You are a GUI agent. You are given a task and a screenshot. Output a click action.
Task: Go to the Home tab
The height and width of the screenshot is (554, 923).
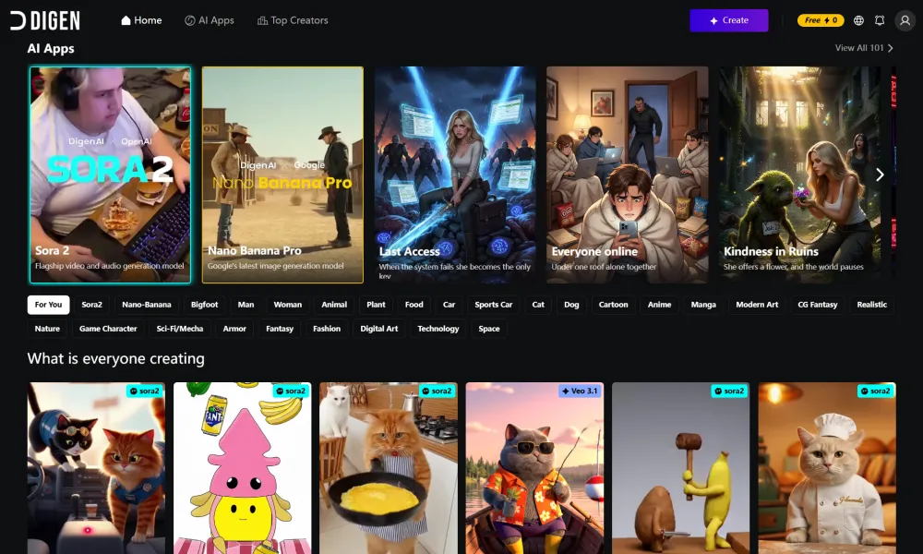[x=141, y=20]
